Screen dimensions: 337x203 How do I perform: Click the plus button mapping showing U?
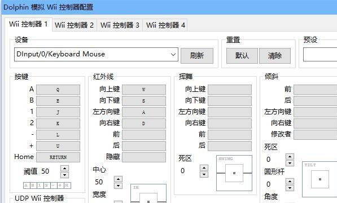coord(58,146)
